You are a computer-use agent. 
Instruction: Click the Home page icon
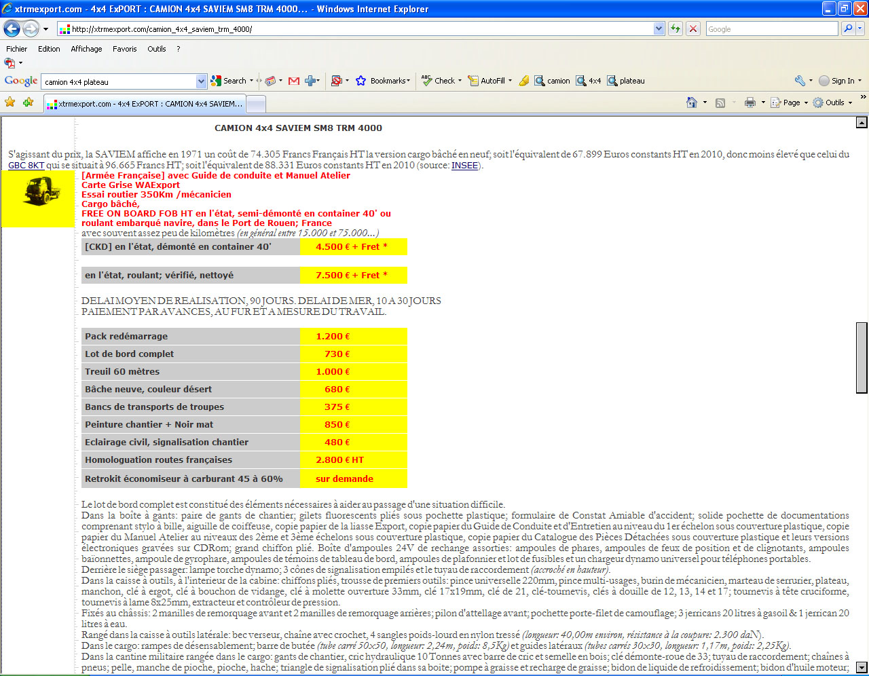point(692,102)
